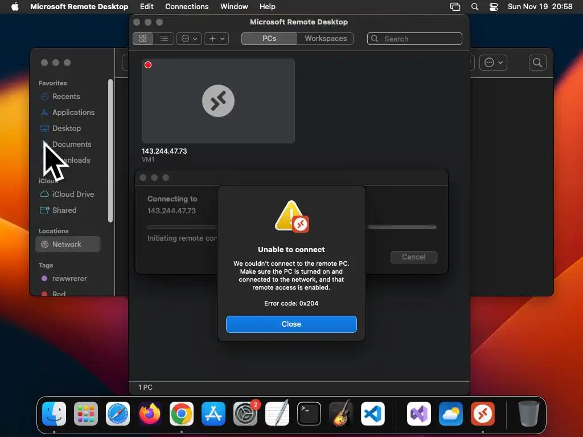The image size is (583, 437).
Task: Open TextEdit from the Dock
Action: (277, 413)
